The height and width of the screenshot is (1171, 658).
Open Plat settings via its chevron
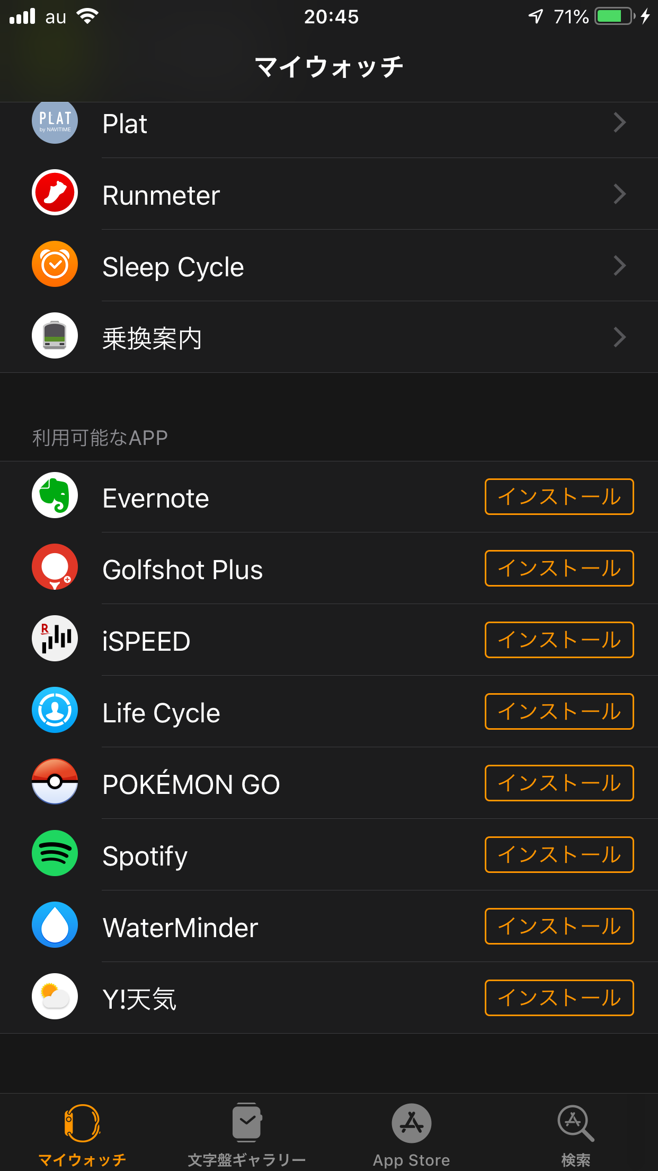[x=619, y=123]
